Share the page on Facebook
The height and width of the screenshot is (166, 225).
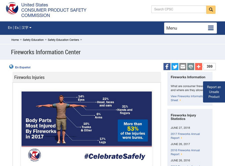(x=166, y=67)
